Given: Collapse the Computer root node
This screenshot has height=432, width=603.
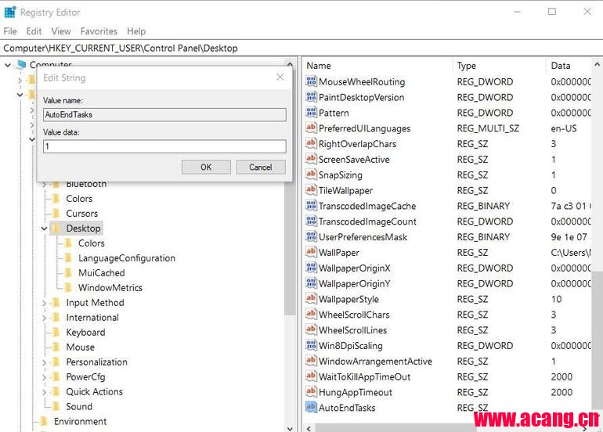Looking at the screenshot, I should pyautogui.click(x=8, y=65).
